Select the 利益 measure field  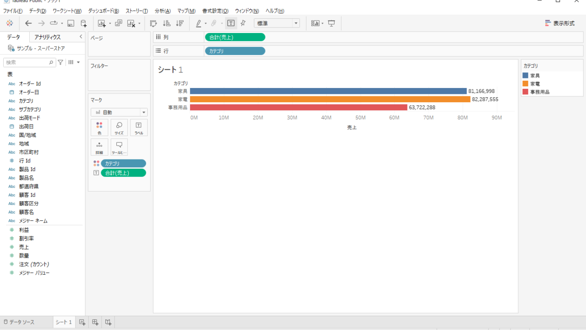click(23, 230)
